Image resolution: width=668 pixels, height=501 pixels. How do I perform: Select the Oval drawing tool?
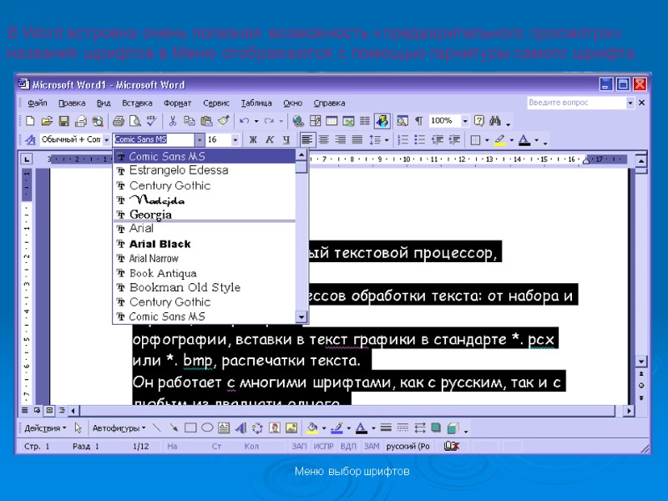pos(207,428)
